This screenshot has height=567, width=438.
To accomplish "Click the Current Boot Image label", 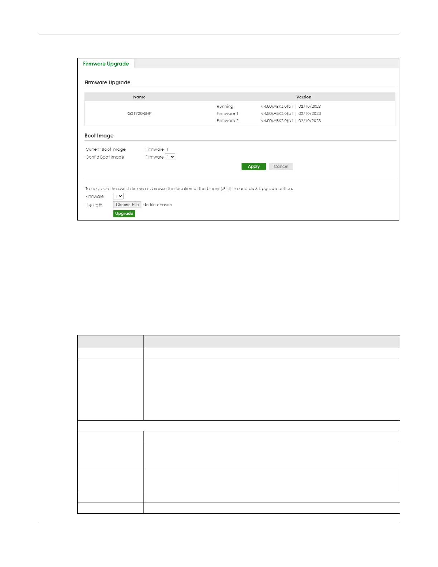I will click(106, 149).
